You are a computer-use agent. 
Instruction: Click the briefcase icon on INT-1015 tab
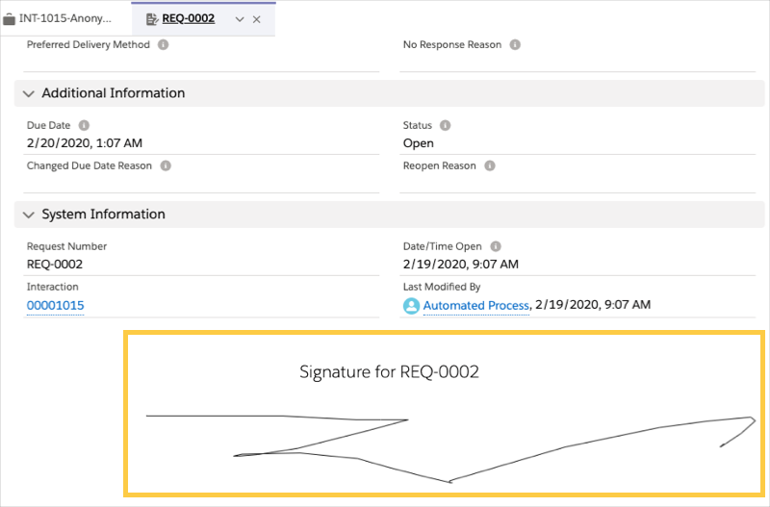tap(9, 19)
